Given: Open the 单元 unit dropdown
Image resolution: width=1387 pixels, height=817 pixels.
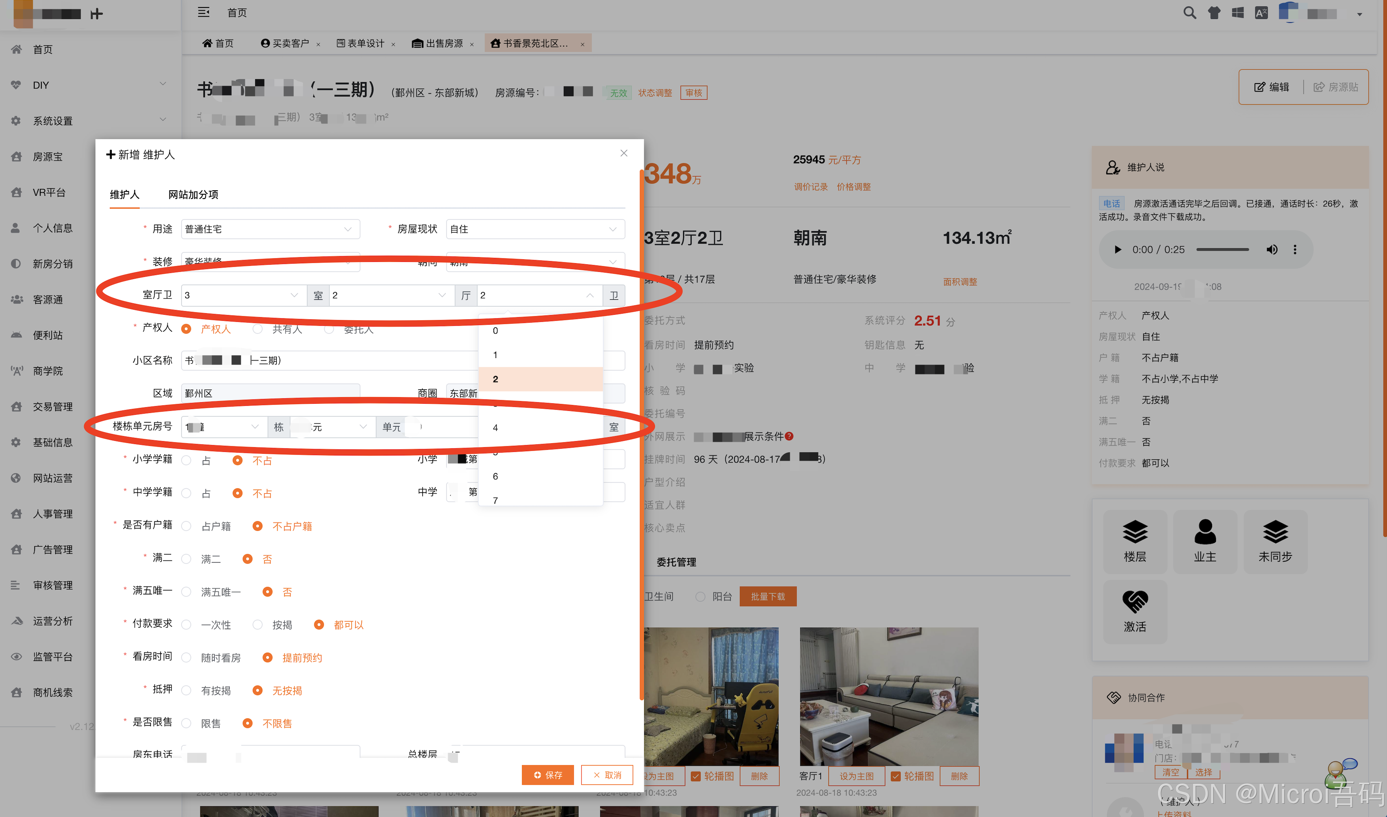Looking at the screenshot, I should point(332,427).
